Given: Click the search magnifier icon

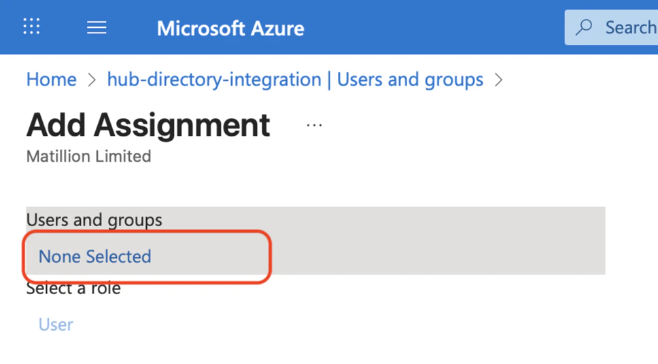Looking at the screenshot, I should [x=584, y=27].
